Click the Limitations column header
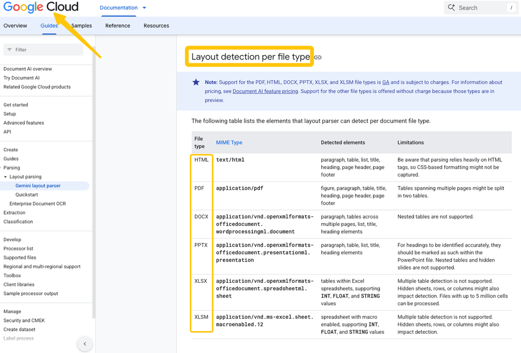 411,143
